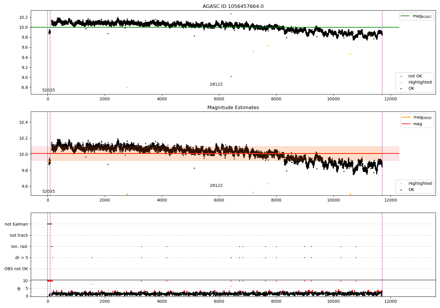This screenshot has height=308, width=440.
Task: Click orange highlighted point near 8.8 in top plot
Action: (127, 87)
